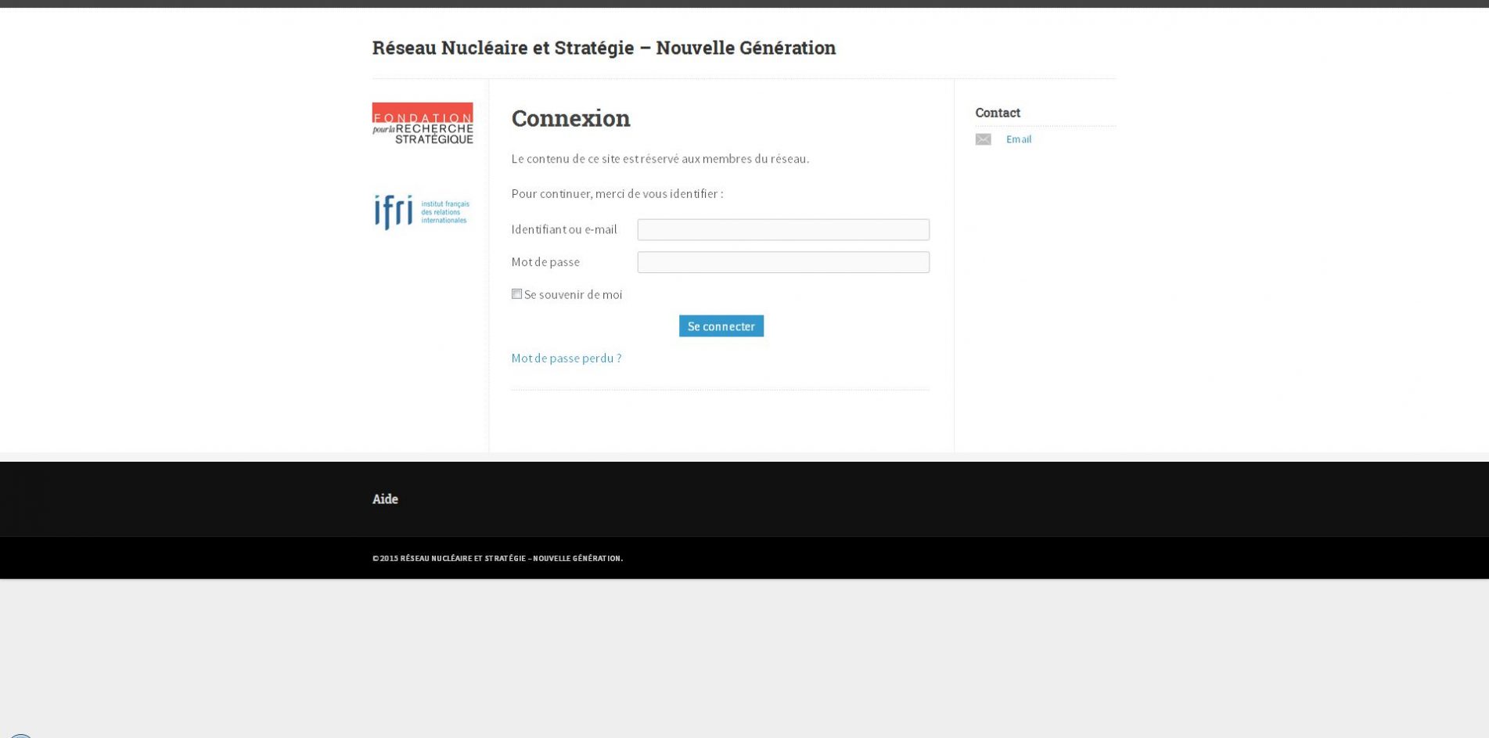Click the Contact sidebar heading
The height and width of the screenshot is (738, 1489).
click(998, 113)
